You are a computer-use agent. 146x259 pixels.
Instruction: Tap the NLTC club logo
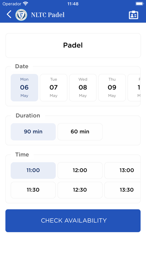click(21, 15)
